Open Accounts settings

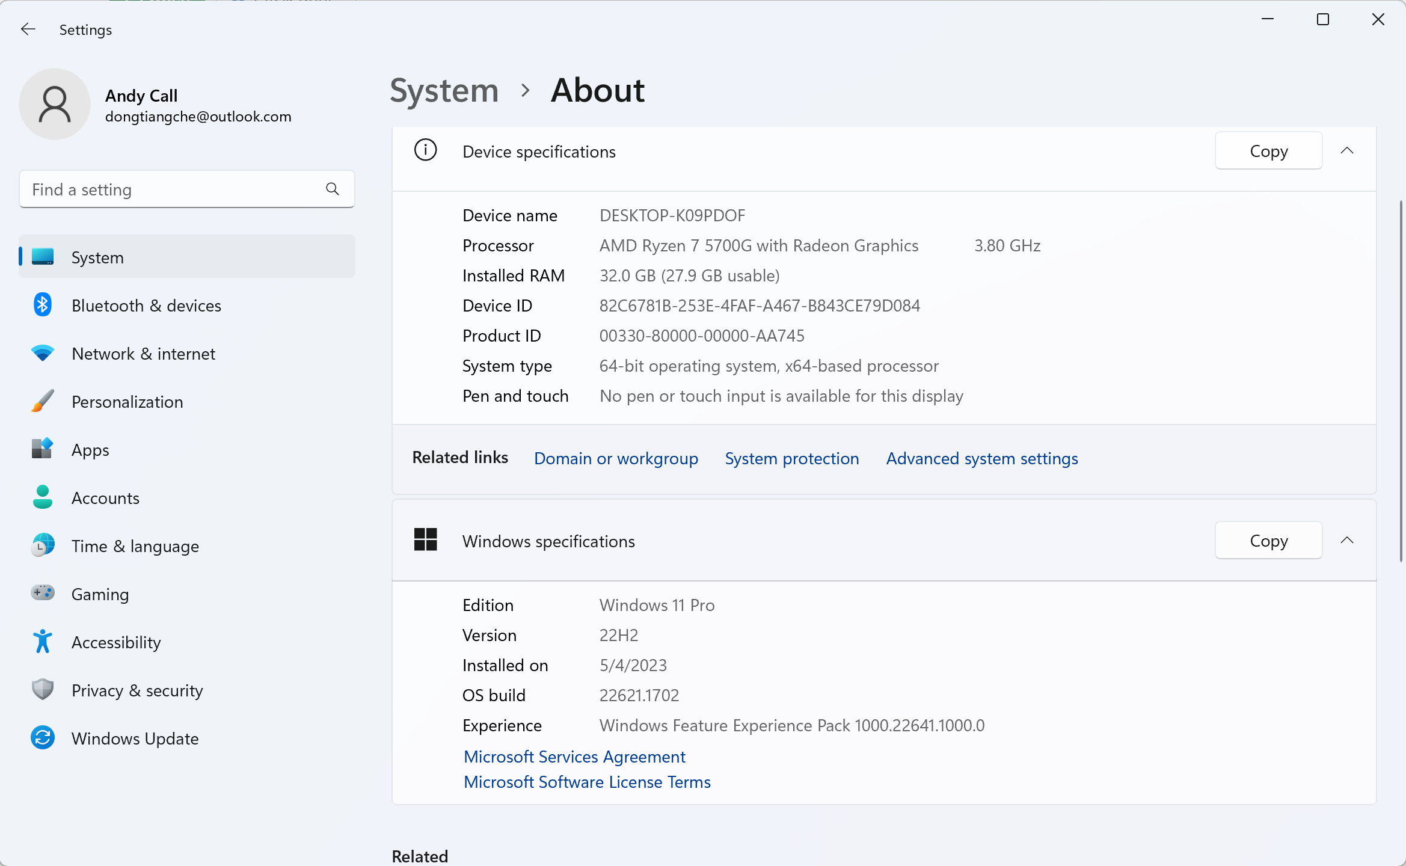point(105,497)
